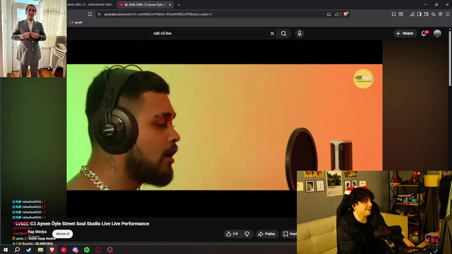Open File Explorer from the taskbar
The width and height of the screenshot is (452, 254).
tap(40, 250)
